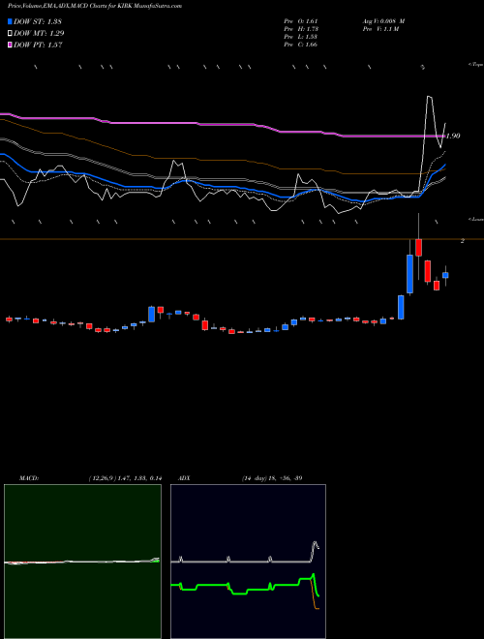Click the 'MACD:' panel label
Image resolution: width=484 pixels, height=639 pixels.
coord(29,477)
